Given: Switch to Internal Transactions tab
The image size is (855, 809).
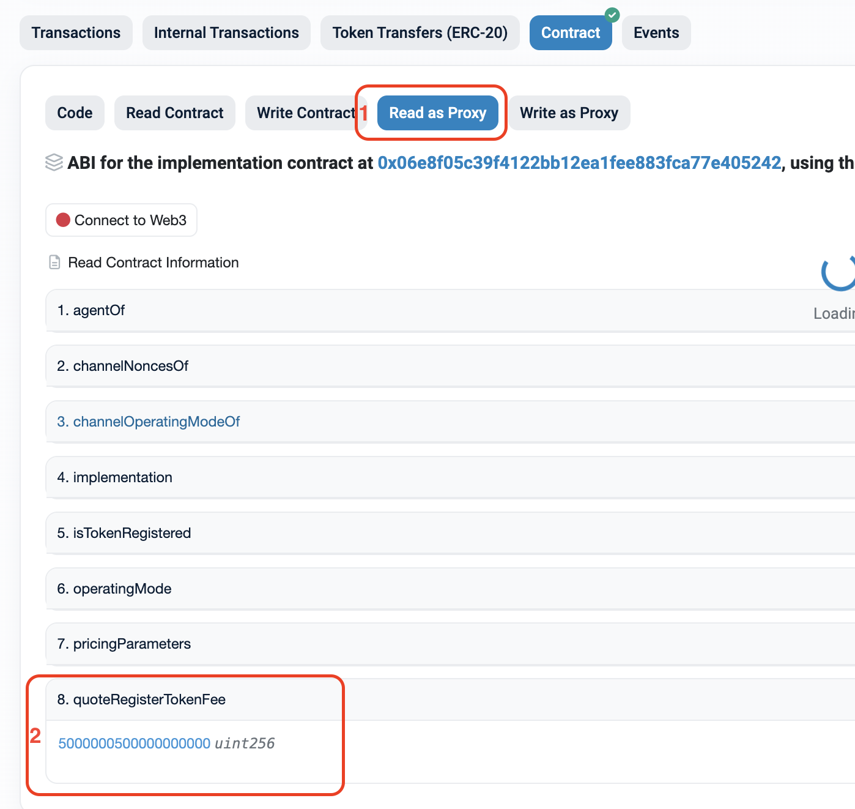Looking at the screenshot, I should coord(226,33).
